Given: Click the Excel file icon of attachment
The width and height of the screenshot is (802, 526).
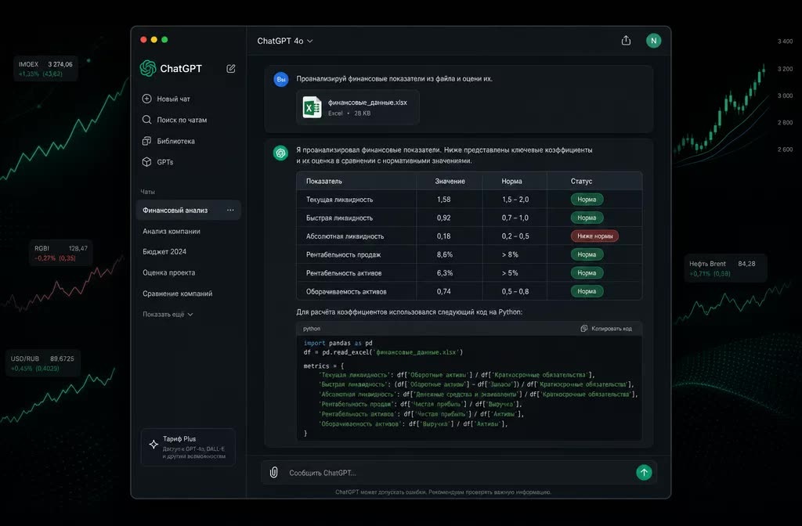Looking at the screenshot, I should (312, 107).
